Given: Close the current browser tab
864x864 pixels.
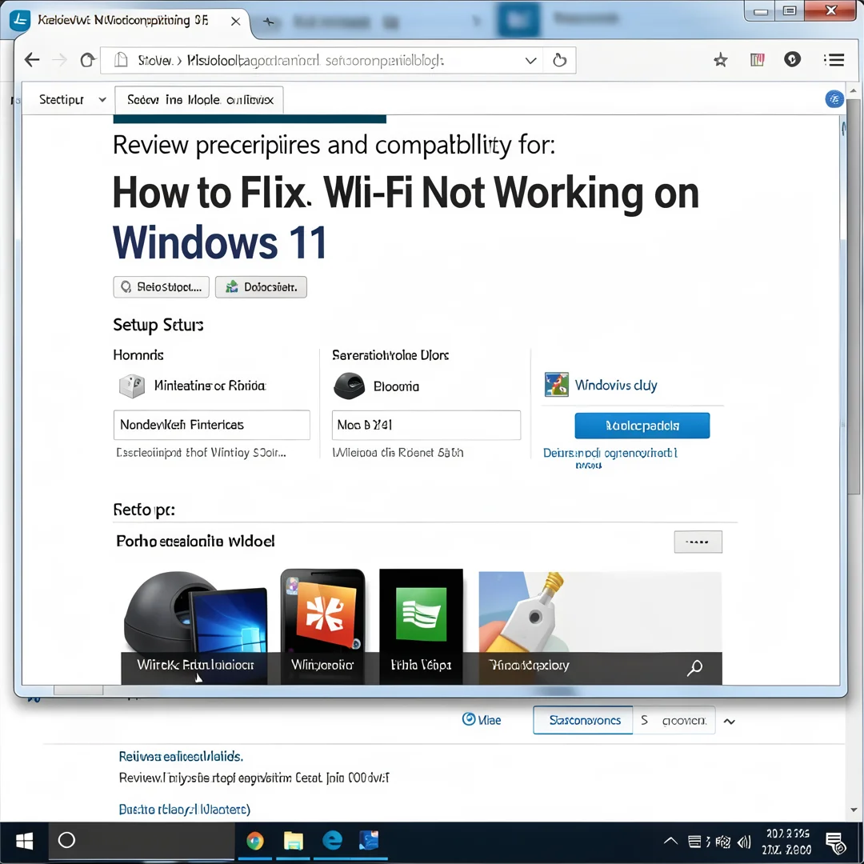Looking at the screenshot, I should [x=235, y=22].
